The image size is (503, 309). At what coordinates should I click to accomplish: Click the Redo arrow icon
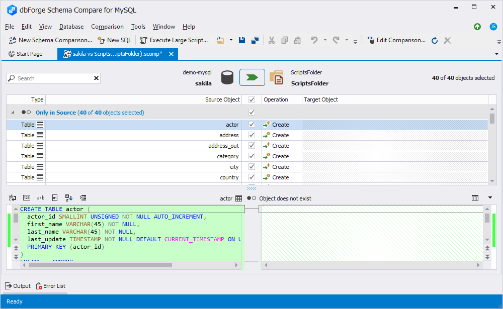click(336, 40)
